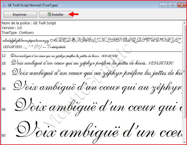
Task: Click the 'TrueType Contours' text
Action: tap(18, 32)
